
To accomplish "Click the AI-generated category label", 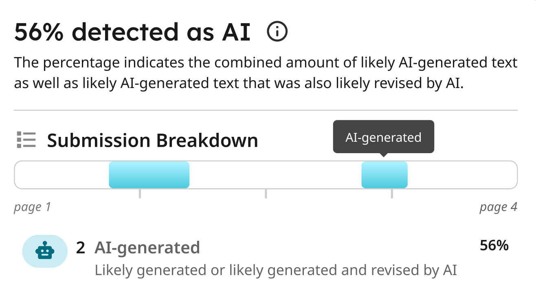I will click(x=147, y=247).
